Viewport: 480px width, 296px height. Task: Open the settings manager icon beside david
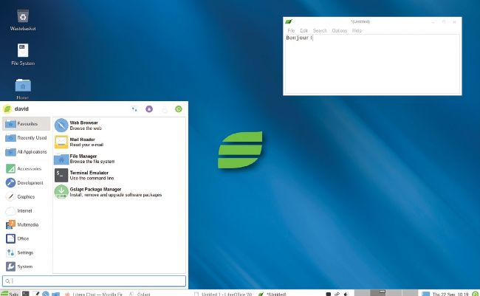tap(134, 109)
